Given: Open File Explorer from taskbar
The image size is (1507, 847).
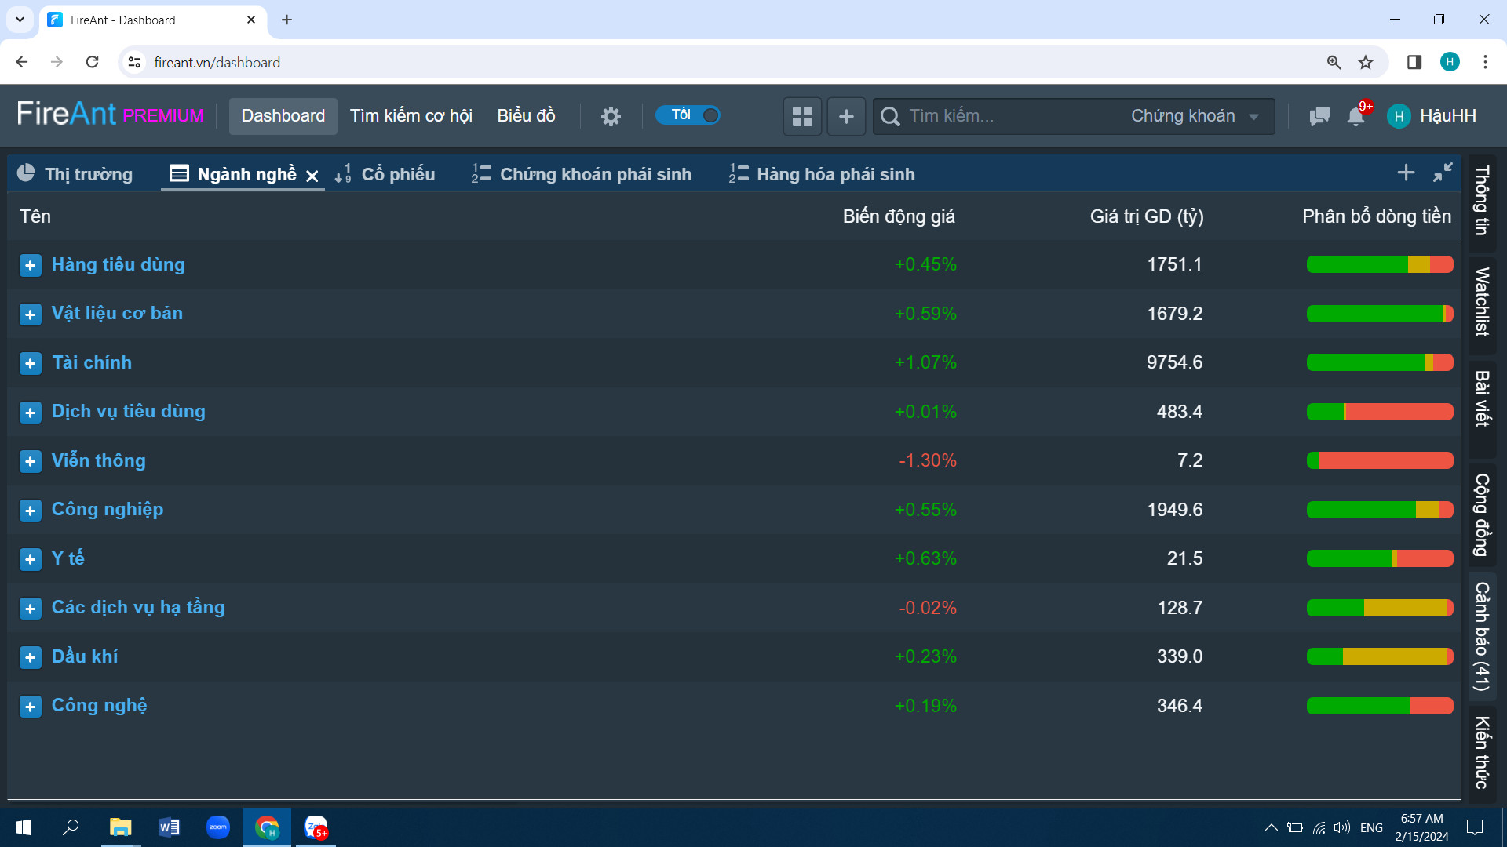Looking at the screenshot, I should 120,827.
